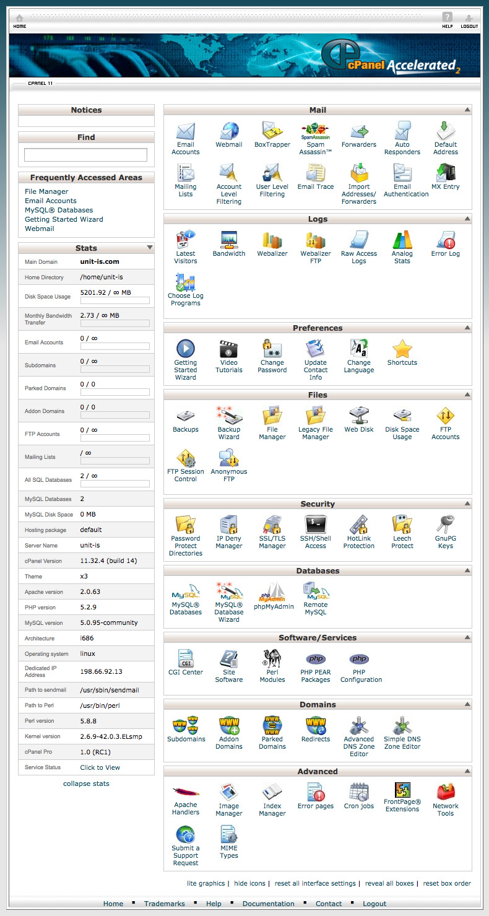
Task: Collapse the Security section arrow
Action: [467, 504]
